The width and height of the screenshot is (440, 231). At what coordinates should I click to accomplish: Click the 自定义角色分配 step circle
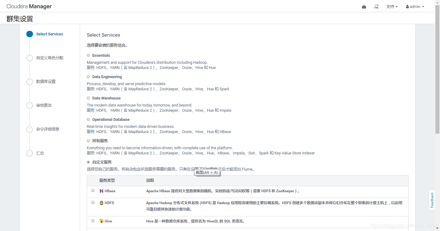(x=30, y=58)
